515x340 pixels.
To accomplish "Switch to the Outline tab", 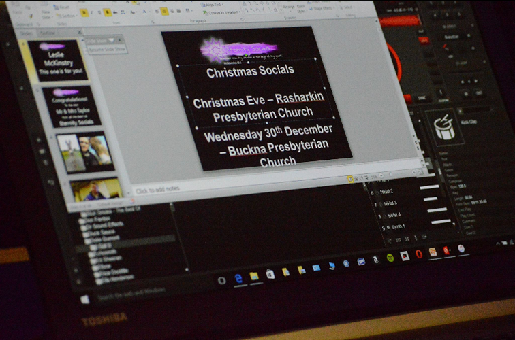I will 48,32.
